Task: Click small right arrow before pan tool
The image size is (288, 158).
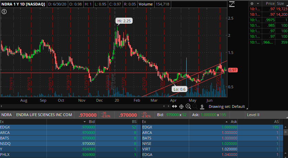Action: point(168,106)
